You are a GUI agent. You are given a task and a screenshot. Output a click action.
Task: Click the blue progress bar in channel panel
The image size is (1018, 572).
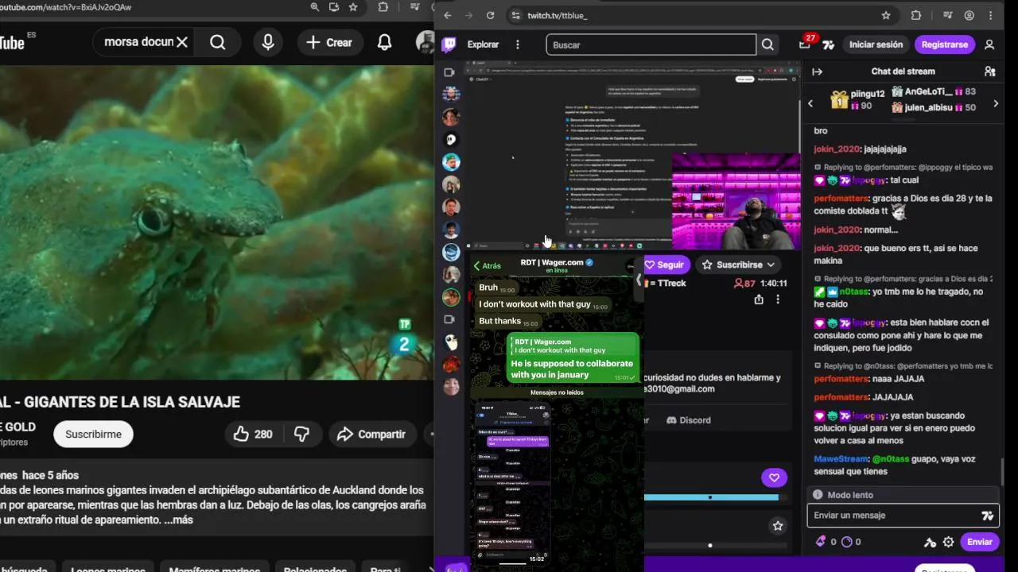[x=711, y=497]
